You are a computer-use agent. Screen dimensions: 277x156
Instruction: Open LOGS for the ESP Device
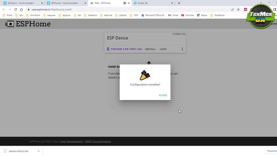click(x=163, y=49)
